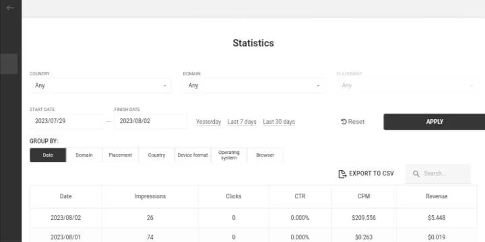Click the 2023/08/01 date cell
The image size is (485, 242).
pyautogui.click(x=65, y=237)
